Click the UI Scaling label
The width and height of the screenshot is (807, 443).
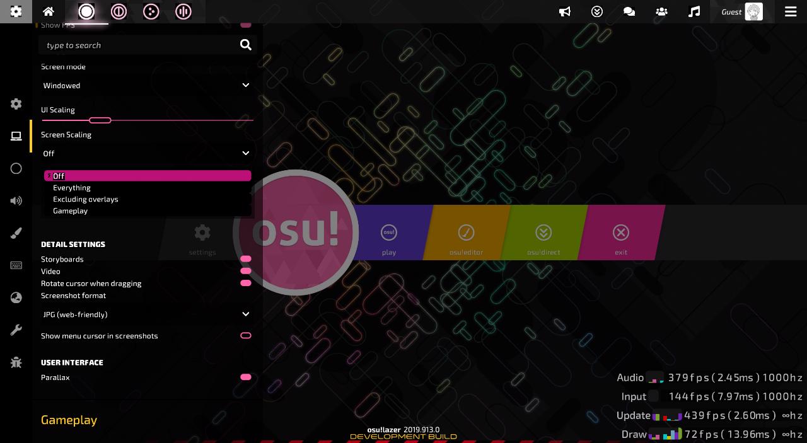[x=58, y=110]
